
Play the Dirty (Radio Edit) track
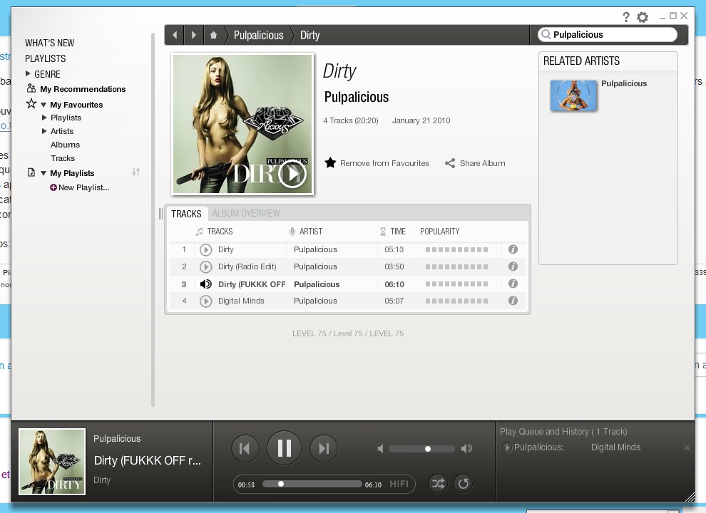206,266
